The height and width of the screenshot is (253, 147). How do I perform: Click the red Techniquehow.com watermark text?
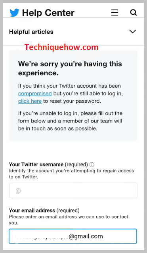[61, 47]
